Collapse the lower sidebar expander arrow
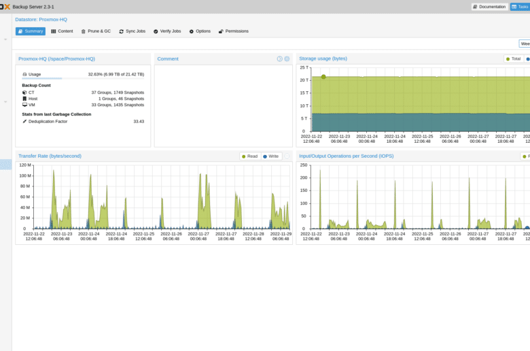Viewport: 530px width, 351px height. (5, 101)
